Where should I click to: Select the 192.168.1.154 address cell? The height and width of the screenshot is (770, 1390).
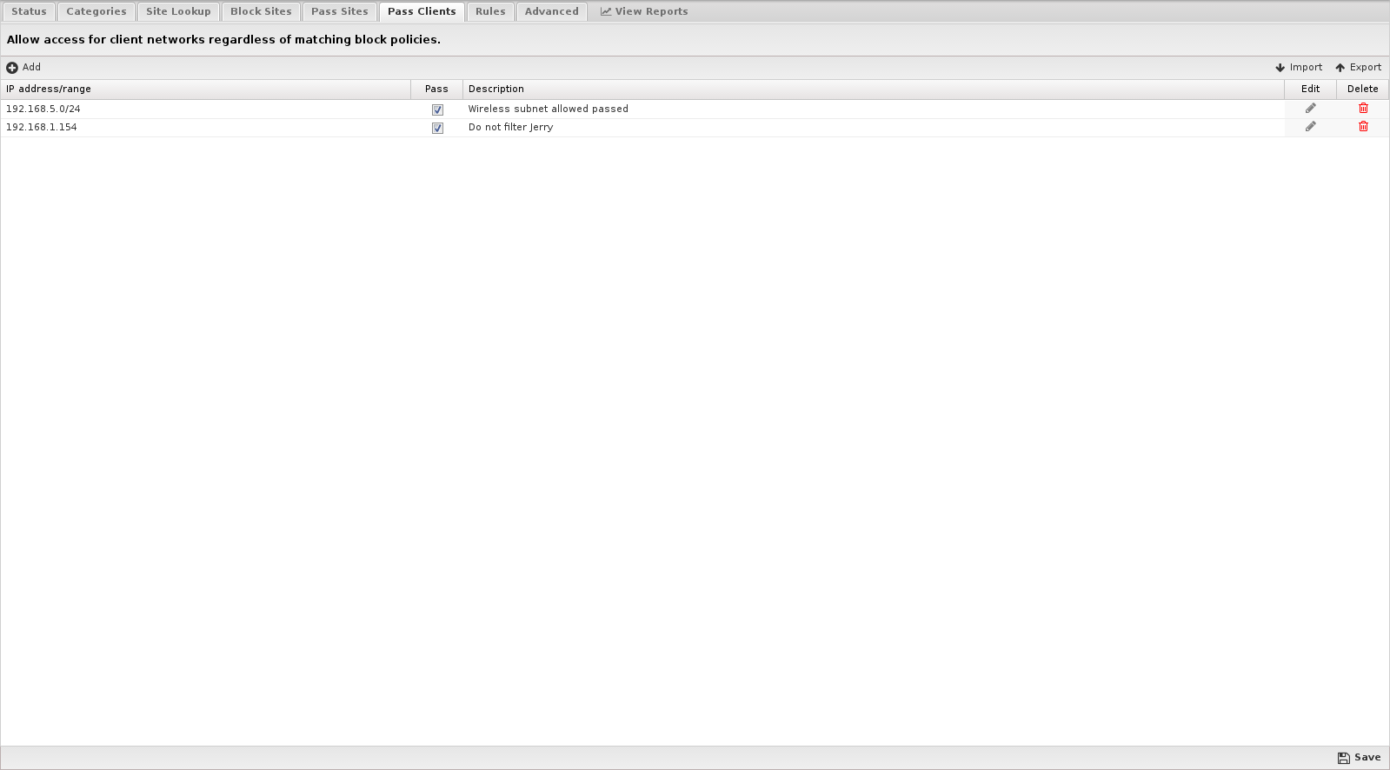point(205,128)
